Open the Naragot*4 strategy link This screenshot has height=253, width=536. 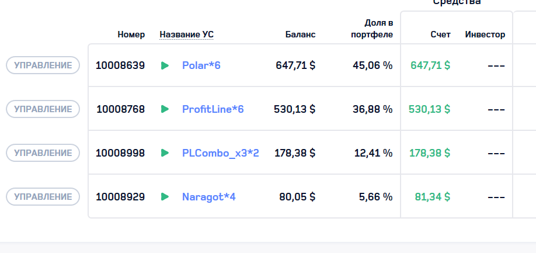coord(208,197)
